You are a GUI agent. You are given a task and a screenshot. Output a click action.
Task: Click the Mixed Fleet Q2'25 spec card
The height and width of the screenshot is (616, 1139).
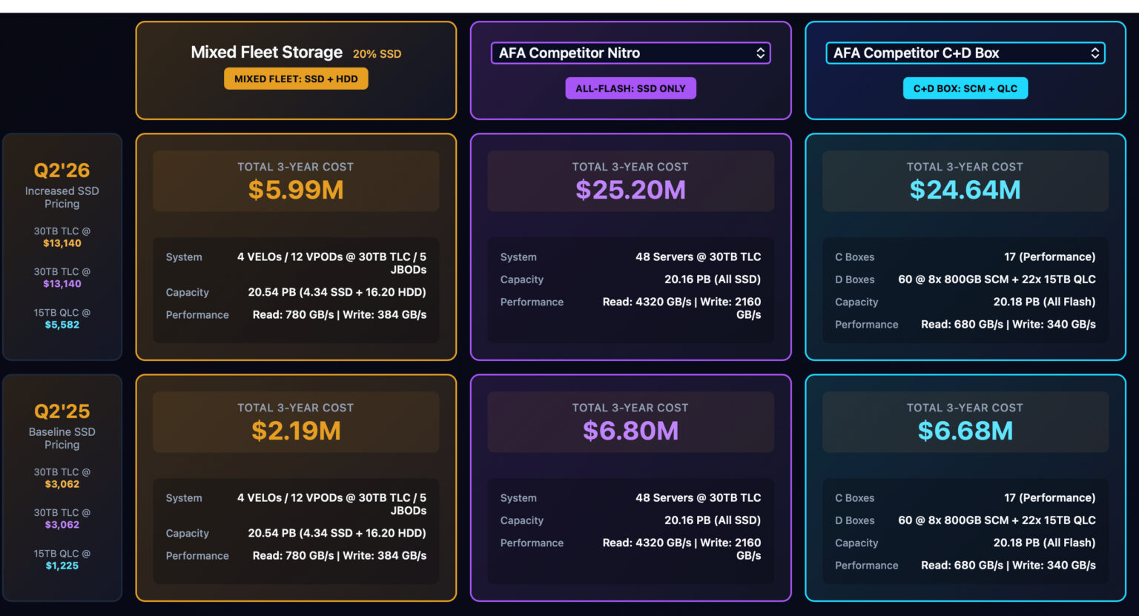point(296,526)
